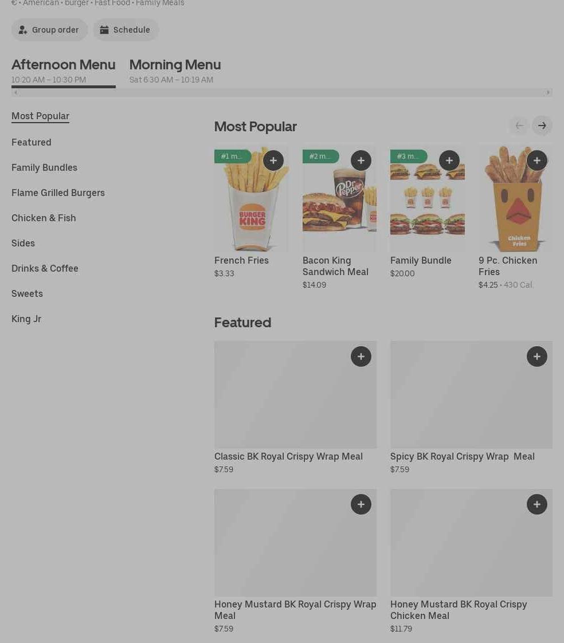Open the King Jr category
The height and width of the screenshot is (643, 564).
coord(26,319)
